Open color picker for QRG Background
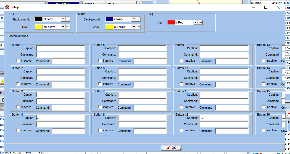This screenshot has width=290, height=154. click(x=68, y=19)
